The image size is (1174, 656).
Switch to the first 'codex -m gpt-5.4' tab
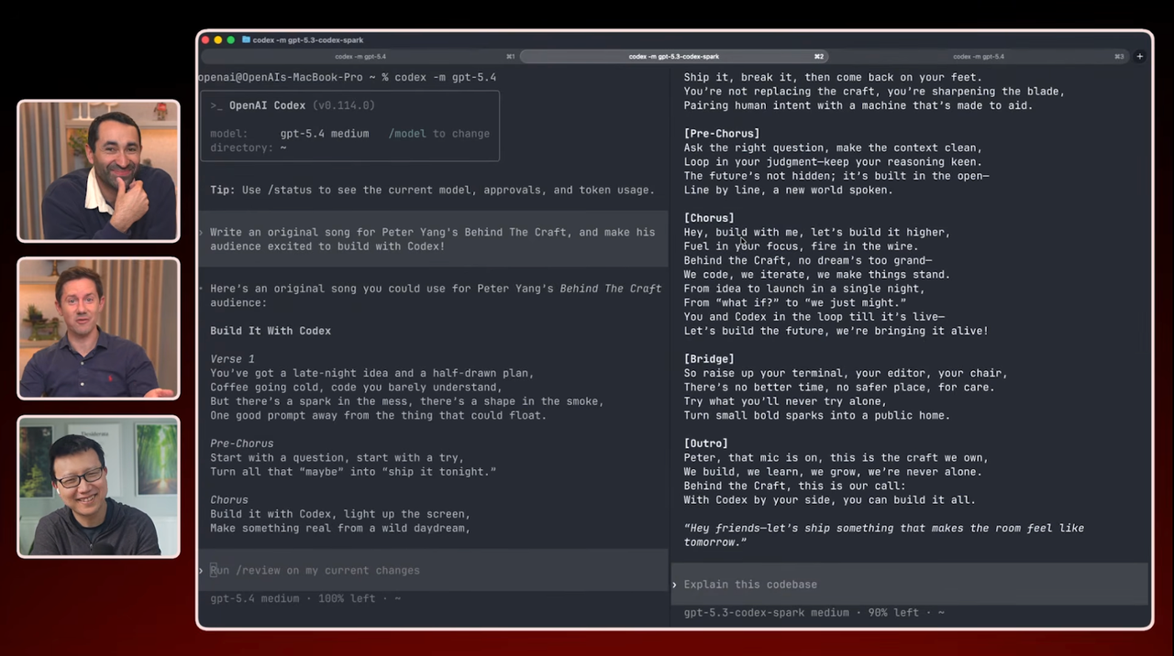tap(360, 57)
